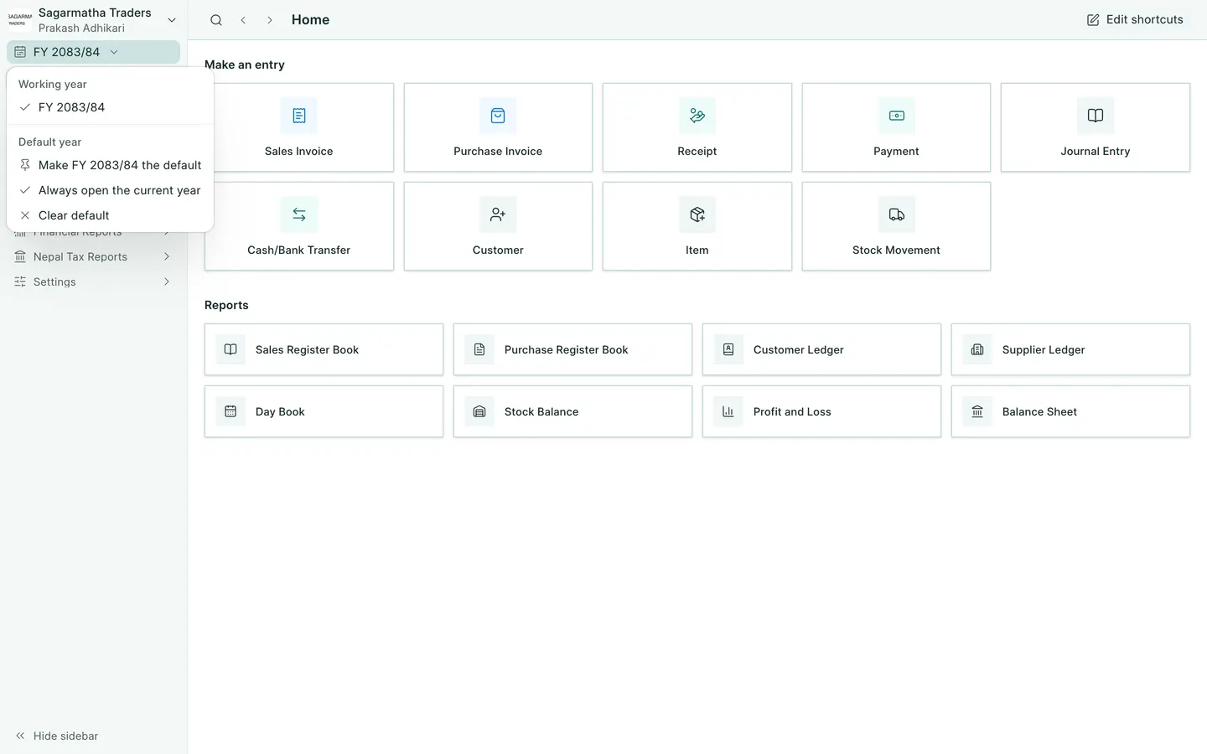Click the Day Book calendar icon

231,411
